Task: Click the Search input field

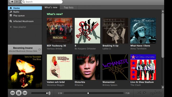Action: pyautogui.click(x=42, y=2)
